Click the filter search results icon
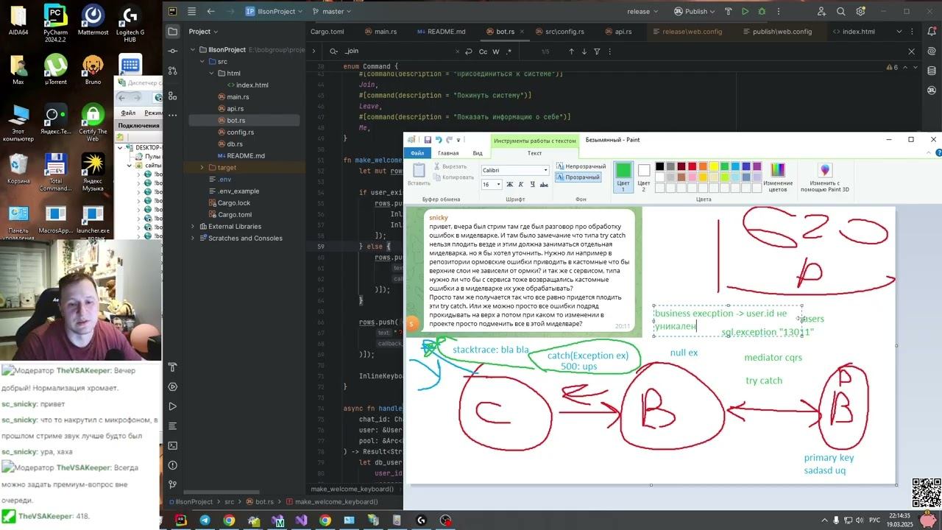The width and height of the screenshot is (942, 530). [597, 52]
